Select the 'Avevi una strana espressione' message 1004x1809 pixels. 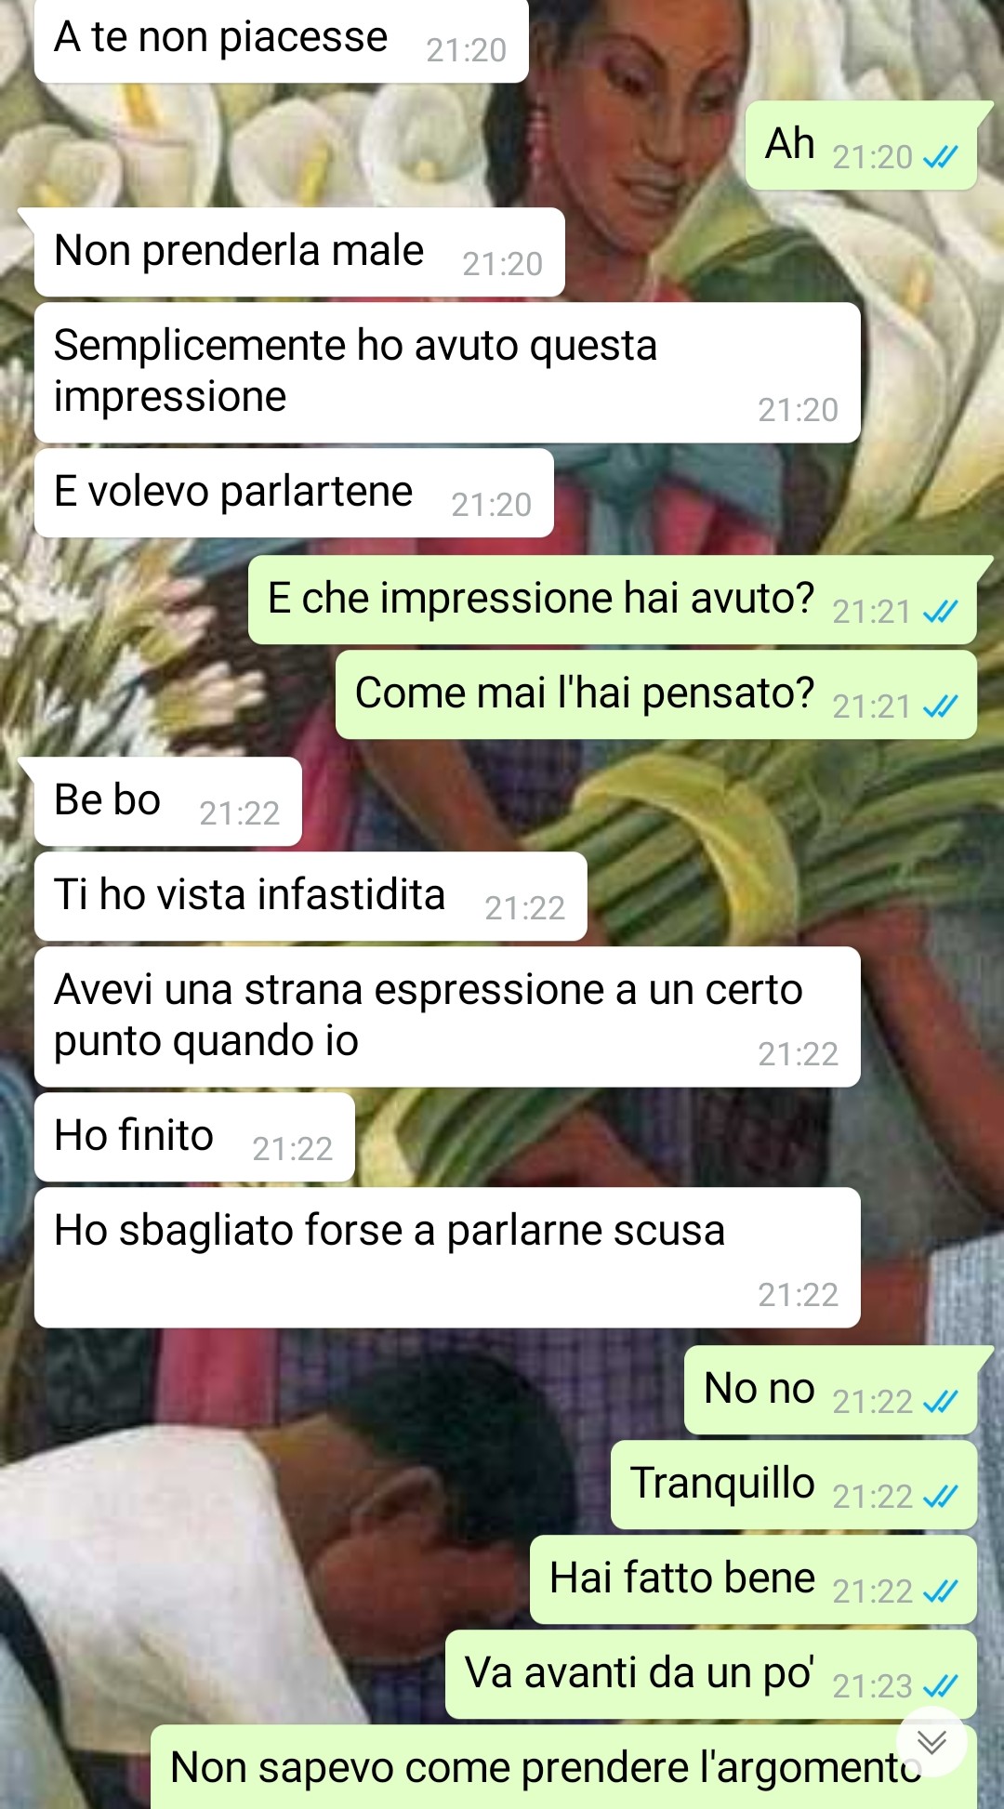point(447,1017)
